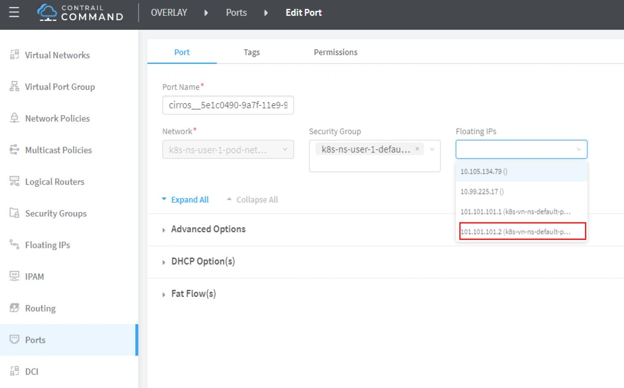This screenshot has width=624, height=388.
Task: Open the Network dropdown
Action: [x=228, y=150]
